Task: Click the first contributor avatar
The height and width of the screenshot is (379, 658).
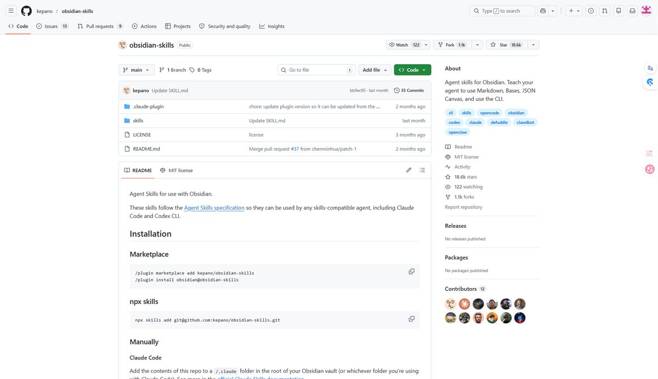Action: pyautogui.click(x=451, y=304)
